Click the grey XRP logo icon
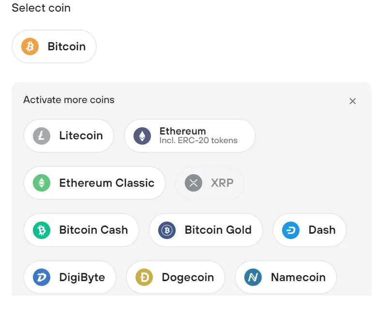The width and height of the screenshot is (388, 314). coord(194,183)
